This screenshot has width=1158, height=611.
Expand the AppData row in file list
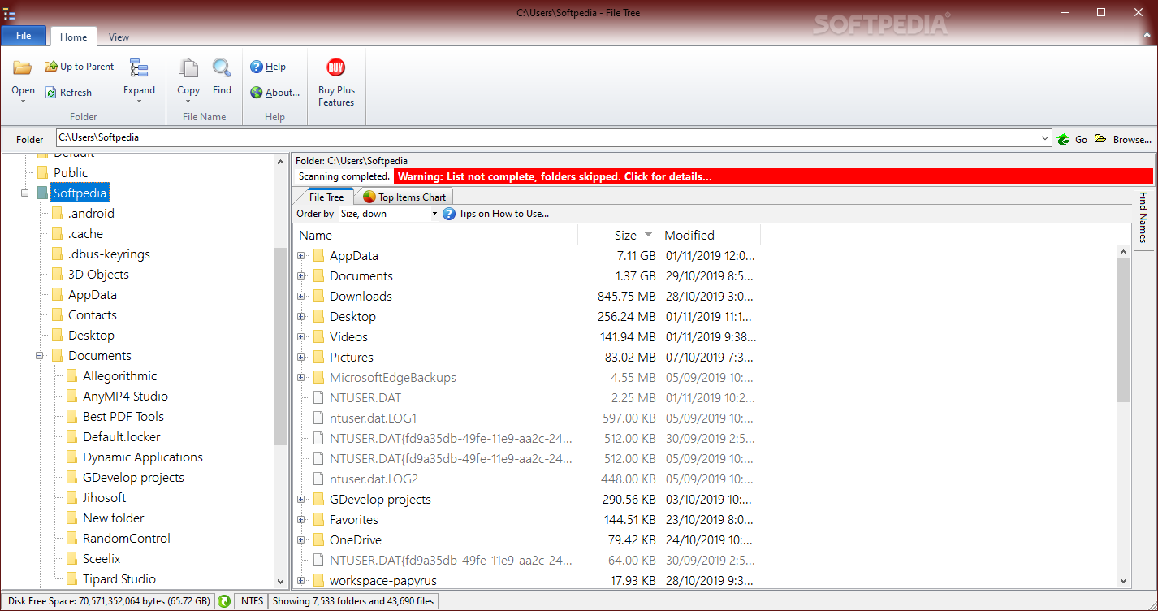click(x=301, y=256)
